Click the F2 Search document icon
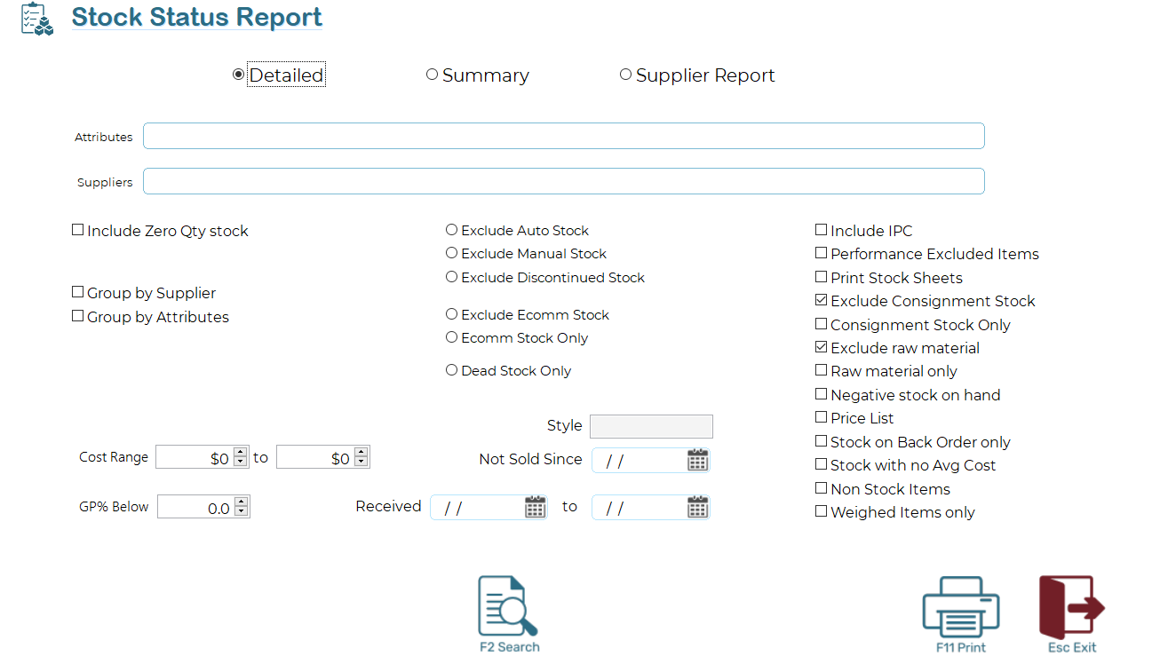This screenshot has width=1152, height=672. [x=508, y=606]
